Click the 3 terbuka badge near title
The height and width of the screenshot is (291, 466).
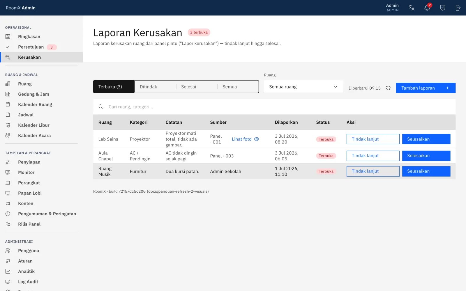click(199, 32)
